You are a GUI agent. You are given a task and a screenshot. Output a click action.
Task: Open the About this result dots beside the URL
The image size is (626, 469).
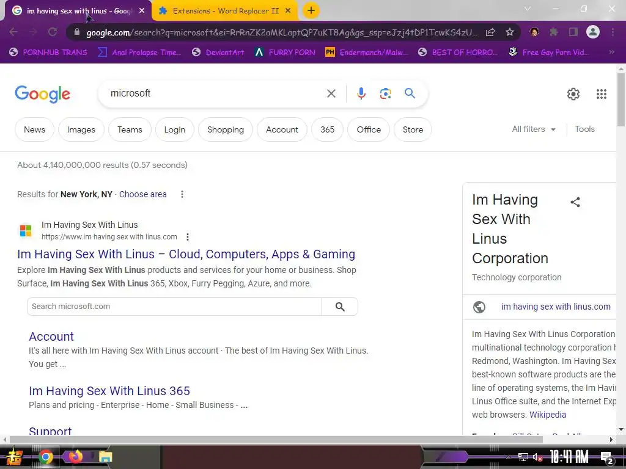(188, 237)
